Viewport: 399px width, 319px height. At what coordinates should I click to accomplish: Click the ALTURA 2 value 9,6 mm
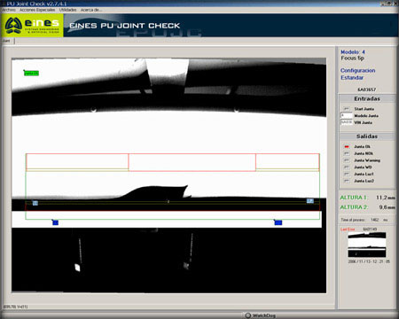[x=387, y=207]
